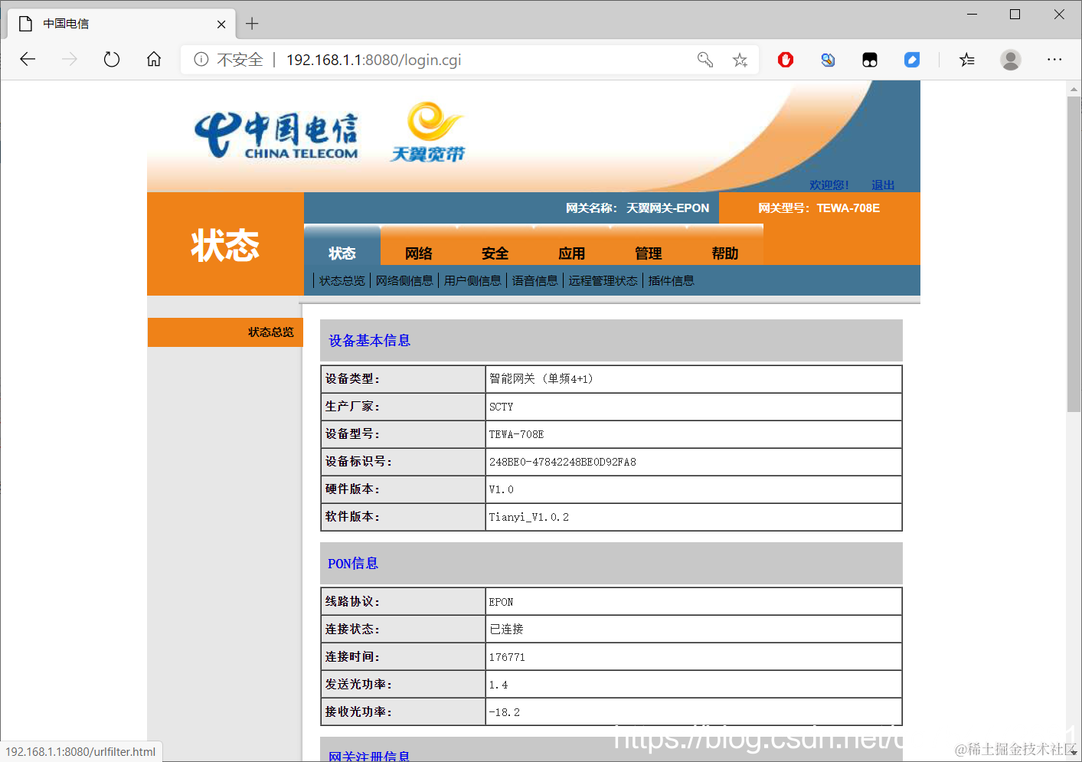The image size is (1082, 762).
Task: Refresh the router status page
Action: [x=111, y=59]
